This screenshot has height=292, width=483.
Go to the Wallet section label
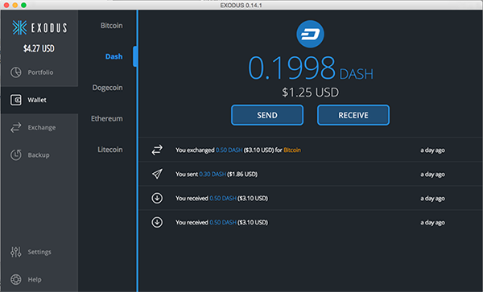(x=37, y=100)
